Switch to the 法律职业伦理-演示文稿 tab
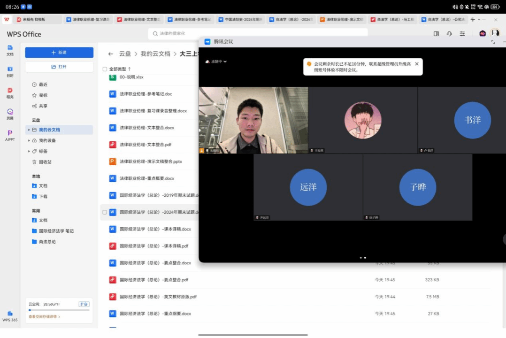 342,20
